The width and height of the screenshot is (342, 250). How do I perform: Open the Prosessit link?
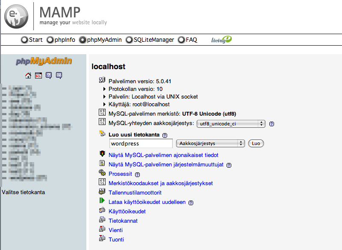coord(120,174)
